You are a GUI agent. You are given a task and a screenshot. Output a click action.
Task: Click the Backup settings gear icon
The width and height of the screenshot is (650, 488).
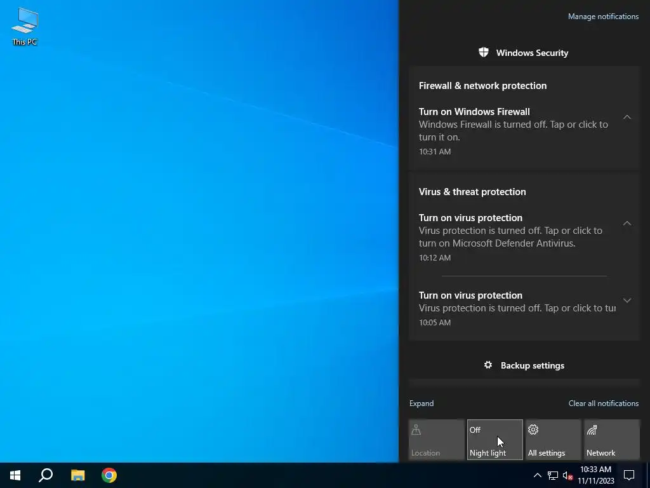click(x=488, y=365)
